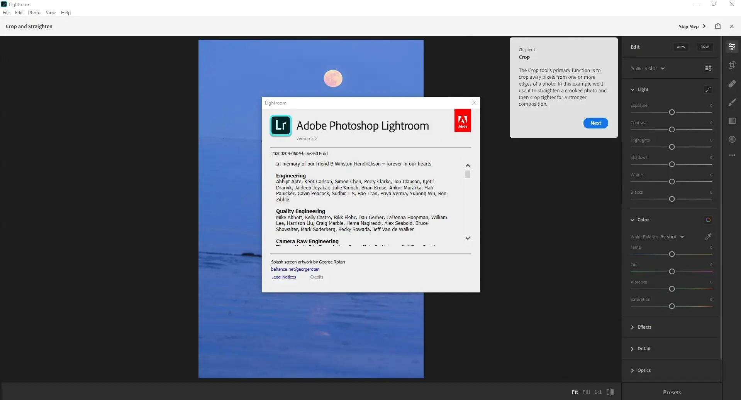Select the Brush adjustment tool icon

coord(731,102)
